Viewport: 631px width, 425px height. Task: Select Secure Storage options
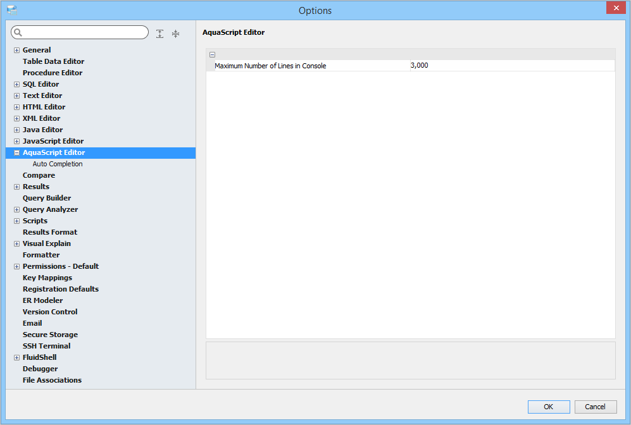(50, 335)
